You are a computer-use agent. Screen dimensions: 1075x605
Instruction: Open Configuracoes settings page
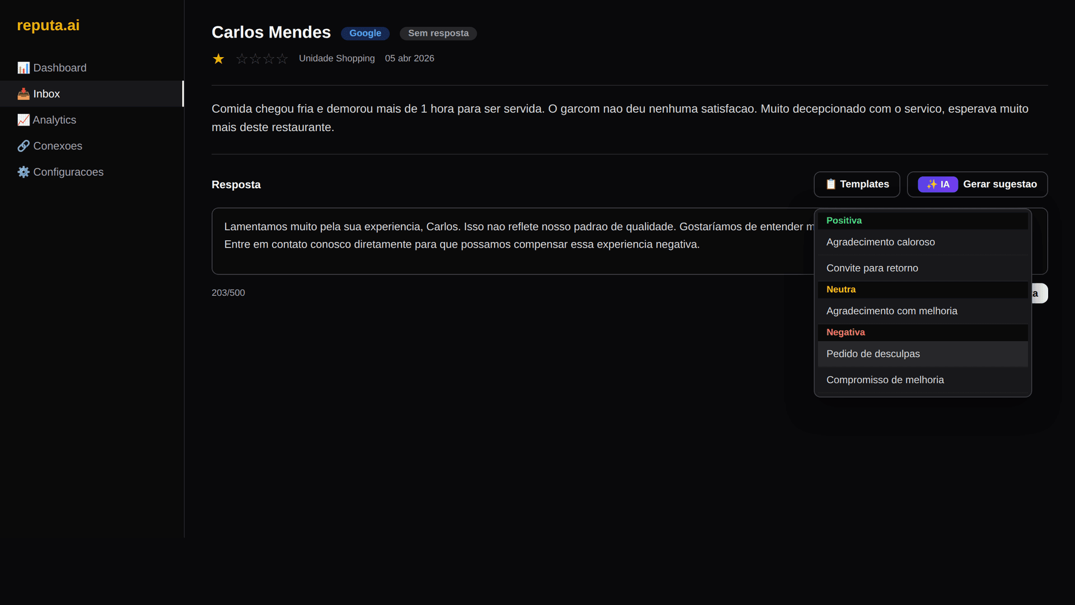click(92, 172)
